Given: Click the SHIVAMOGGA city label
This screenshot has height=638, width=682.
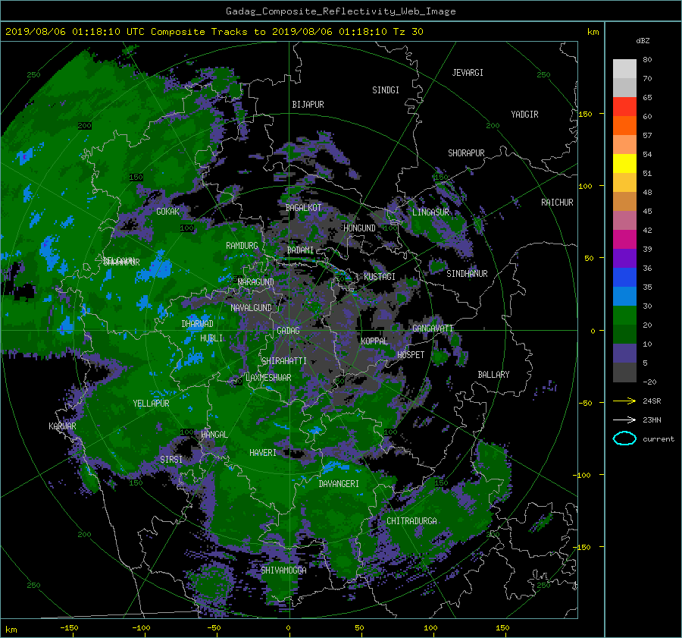Looking at the screenshot, I should tap(283, 570).
